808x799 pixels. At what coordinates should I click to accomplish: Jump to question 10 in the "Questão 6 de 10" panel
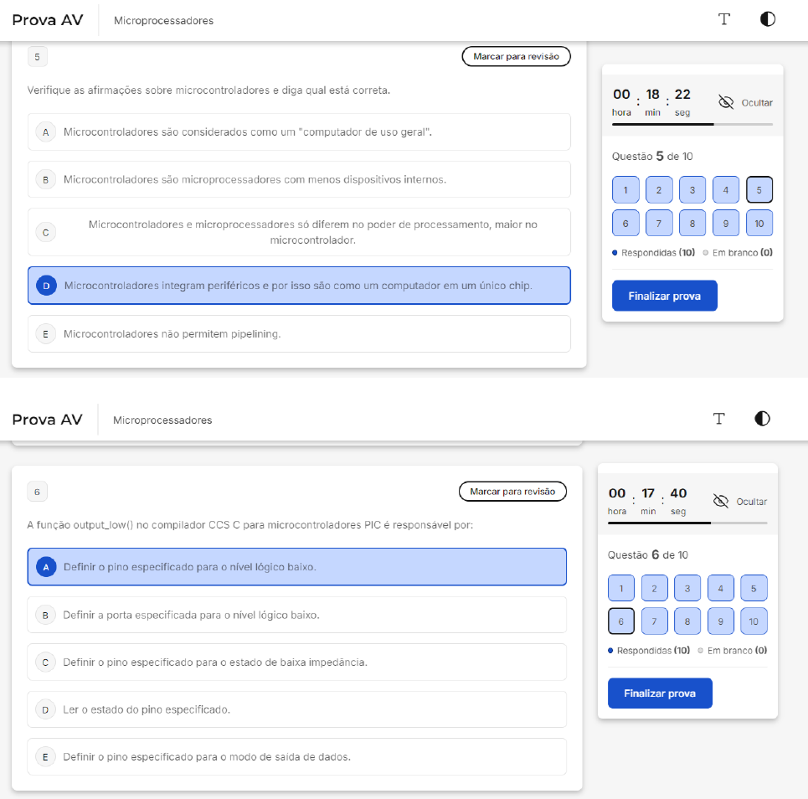754,621
